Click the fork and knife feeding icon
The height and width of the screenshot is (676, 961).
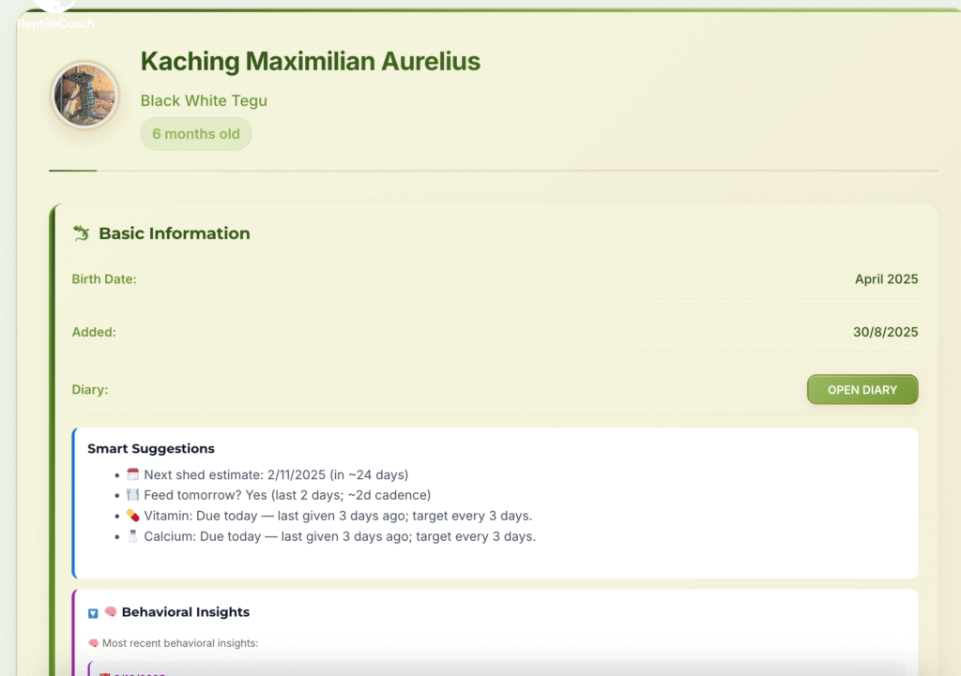(x=132, y=495)
